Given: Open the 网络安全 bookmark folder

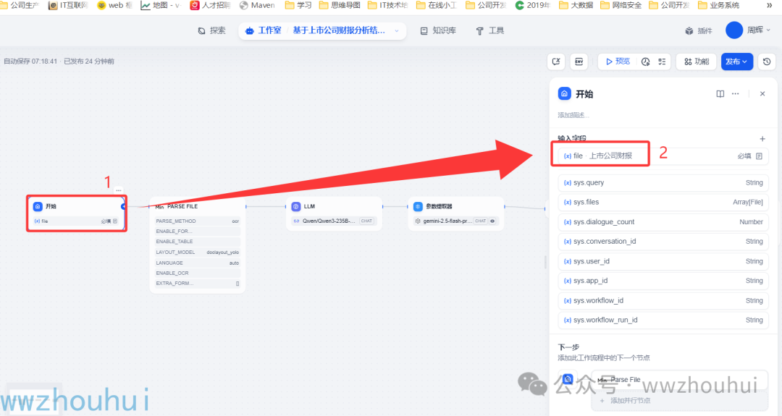Looking at the screenshot, I should (x=621, y=5).
